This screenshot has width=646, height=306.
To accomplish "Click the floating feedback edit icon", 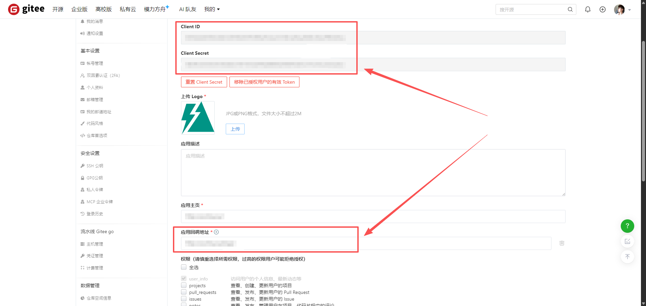I will tap(627, 242).
